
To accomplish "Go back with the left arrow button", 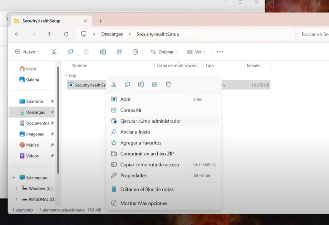I will point(17,34).
